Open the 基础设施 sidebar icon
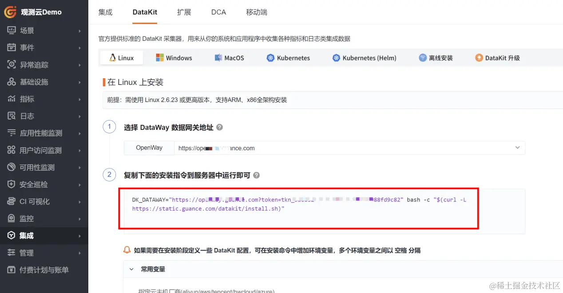The height and width of the screenshot is (293, 563). click(x=12, y=82)
